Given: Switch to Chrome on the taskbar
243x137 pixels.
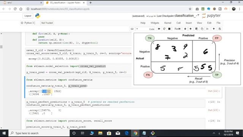Looking at the screenshot, I should tap(135, 133).
